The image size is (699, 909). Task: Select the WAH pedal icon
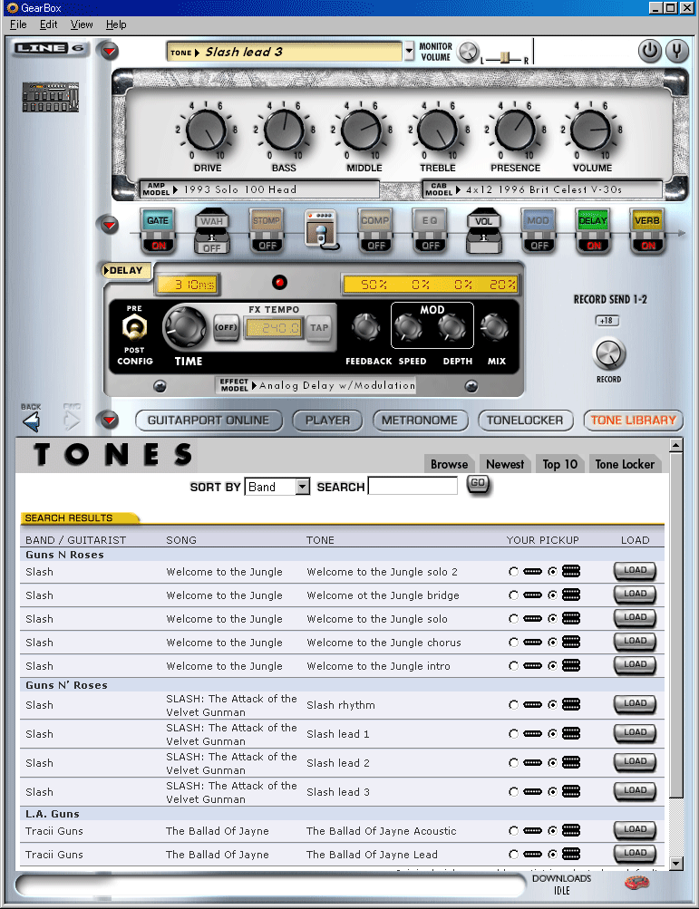pyautogui.click(x=212, y=231)
